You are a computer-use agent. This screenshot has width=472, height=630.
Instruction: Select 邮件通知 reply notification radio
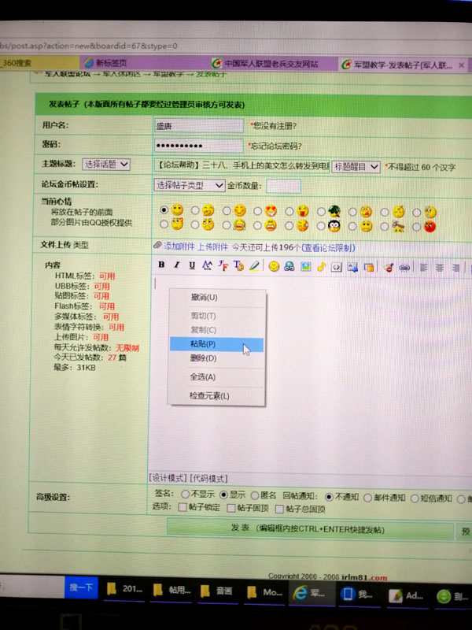[367, 498]
